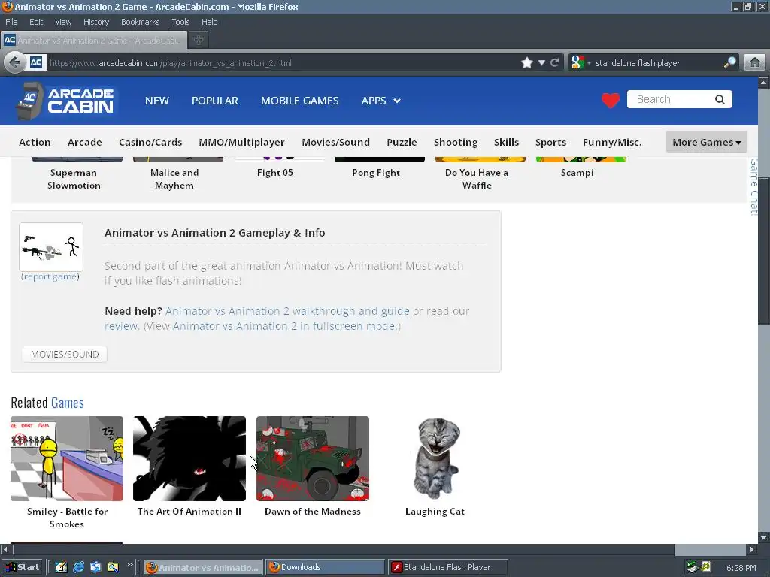Open Smiley - Battle for Smokes thumbnail
The width and height of the screenshot is (770, 577).
tap(67, 459)
